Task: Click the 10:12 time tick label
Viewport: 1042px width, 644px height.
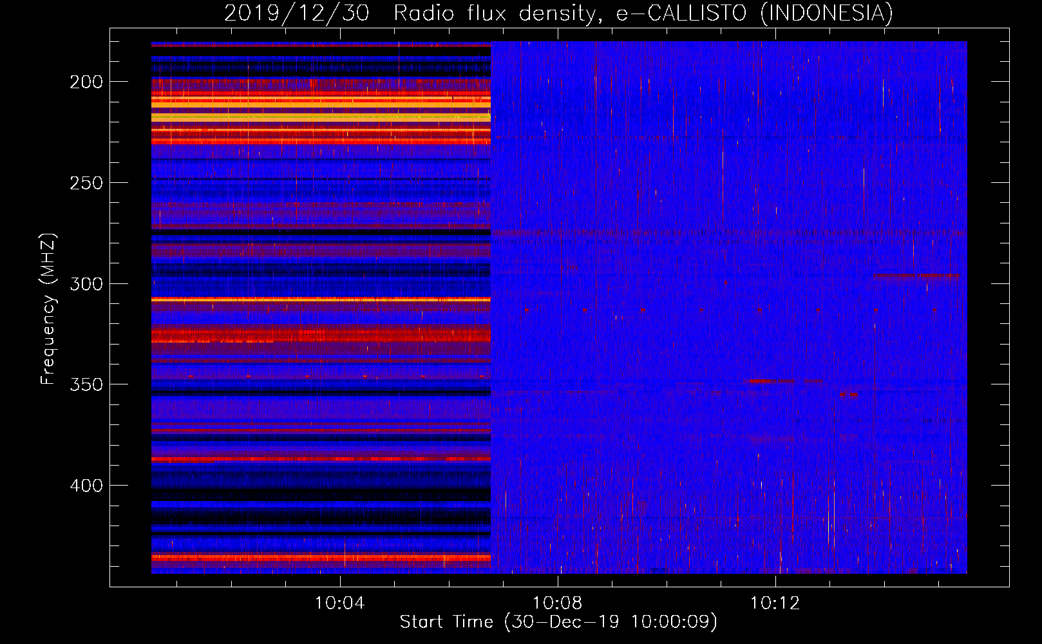Action: click(775, 603)
